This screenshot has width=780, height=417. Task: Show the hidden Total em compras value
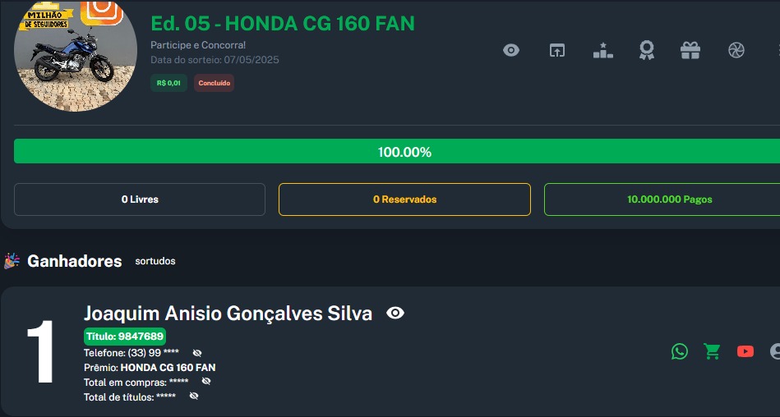point(206,382)
